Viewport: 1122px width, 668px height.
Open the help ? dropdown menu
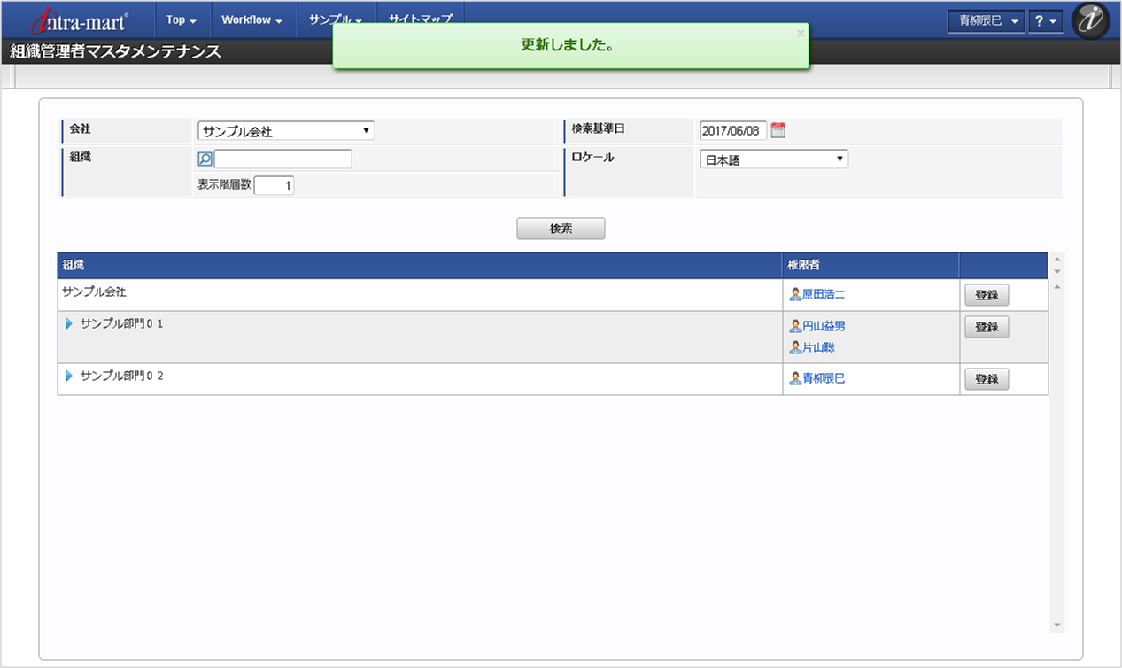[1045, 21]
